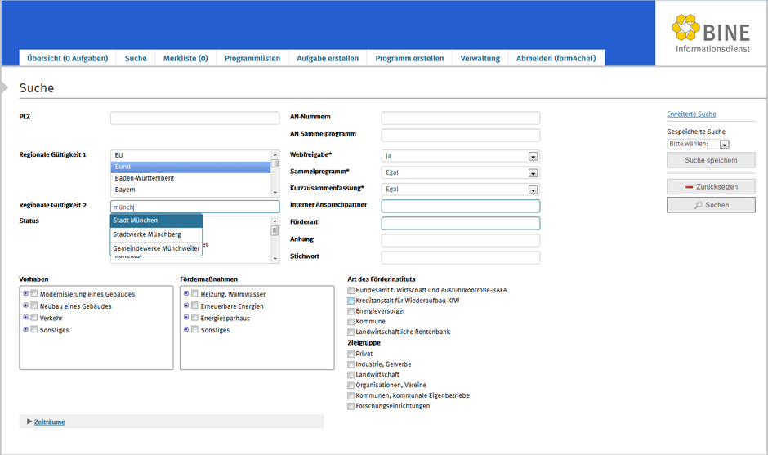
Task: Focus the AN Sammelprogramm input field
Action: point(461,135)
